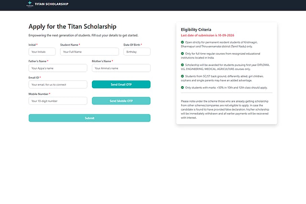
Task: Click the Titan Scholarship header title
Action: pyautogui.click(x=52, y=4)
